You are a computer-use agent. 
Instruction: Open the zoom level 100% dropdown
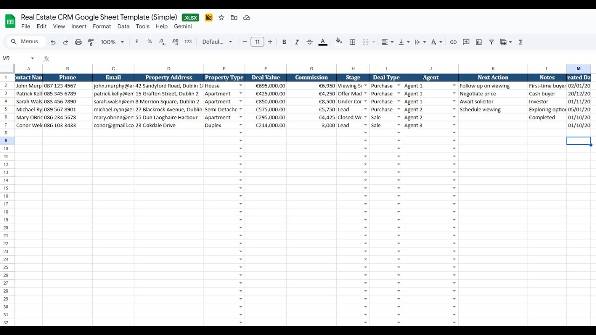coord(112,42)
